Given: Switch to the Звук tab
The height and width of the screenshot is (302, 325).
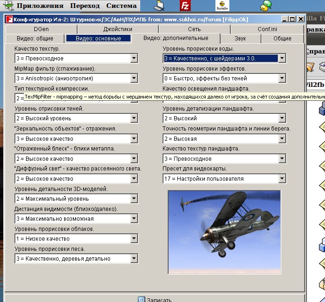Looking at the screenshot, I should click(240, 39).
